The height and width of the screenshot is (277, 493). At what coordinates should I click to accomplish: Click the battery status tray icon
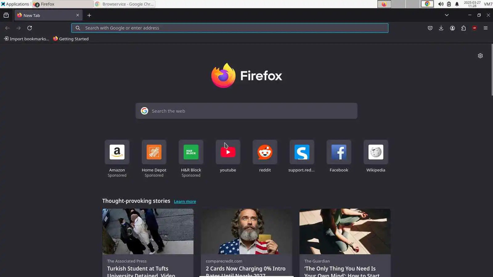(x=449, y=4)
